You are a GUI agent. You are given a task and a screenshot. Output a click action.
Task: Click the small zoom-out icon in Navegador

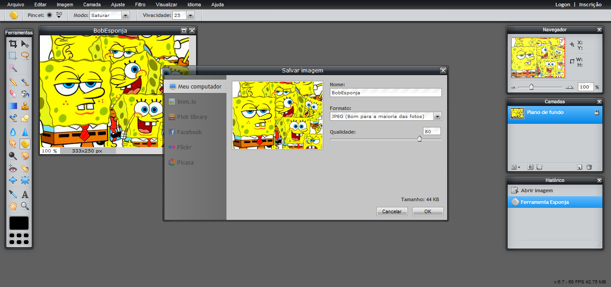pyautogui.click(x=513, y=87)
